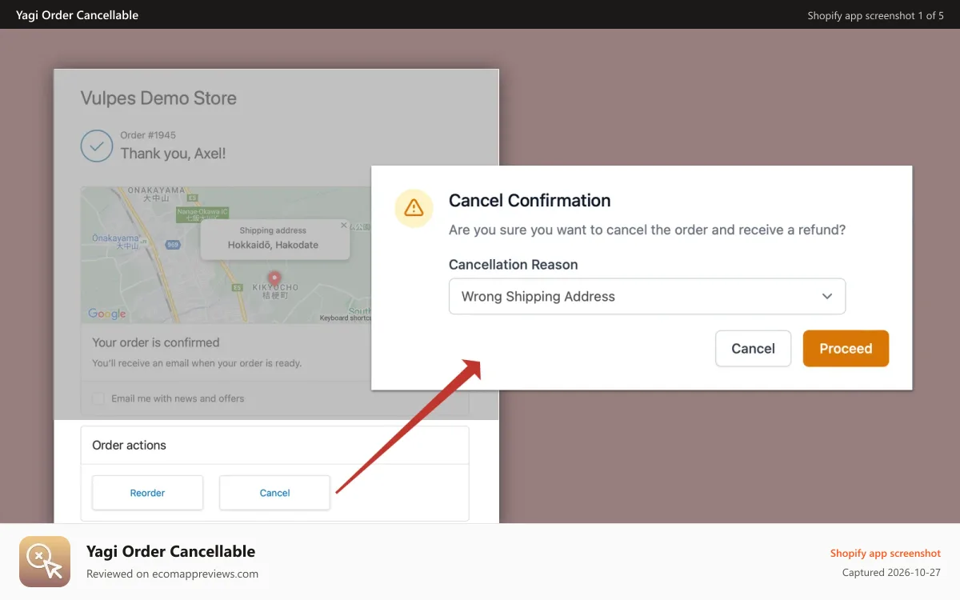The height and width of the screenshot is (600, 960).
Task: Click the order confirmed checkmark circle icon
Action: point(96,146)
